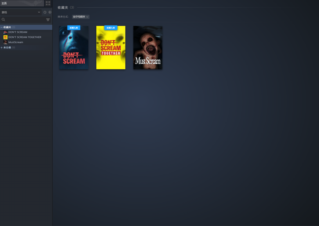This screenshot has height=226, width=319.
Task: Click the search magnifier icon
Action: pyautogui.click(x=4, y=20)
